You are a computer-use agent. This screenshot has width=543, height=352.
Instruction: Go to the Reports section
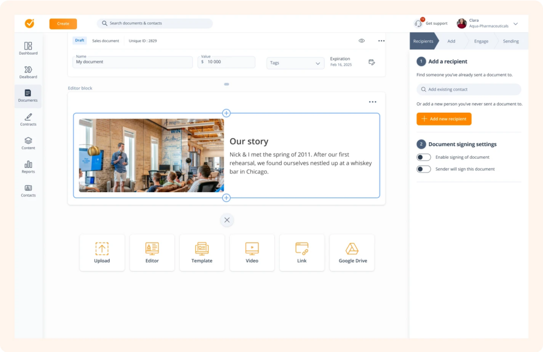click(x=28, y=167)
